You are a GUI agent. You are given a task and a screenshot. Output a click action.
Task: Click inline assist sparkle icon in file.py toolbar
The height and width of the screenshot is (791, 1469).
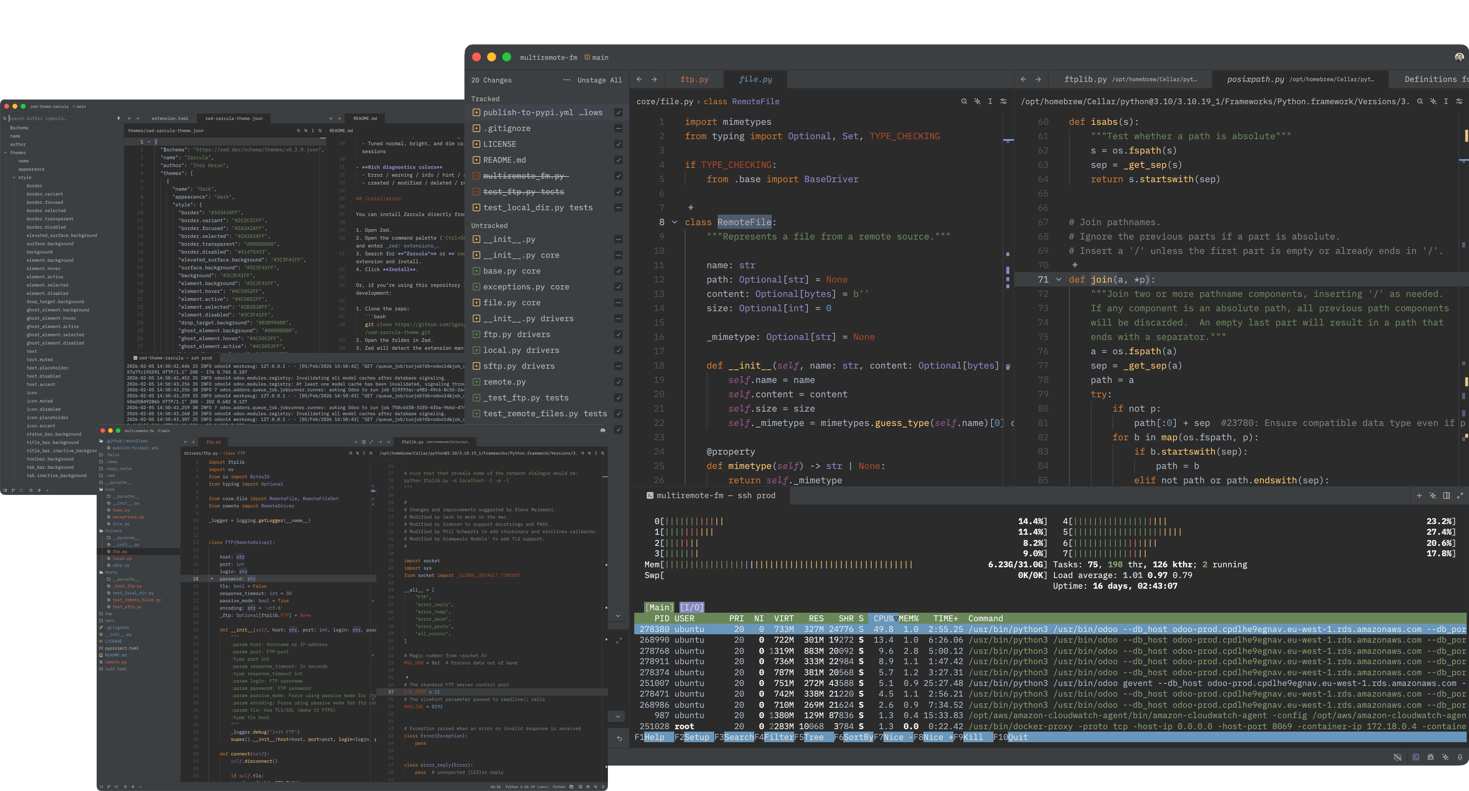977,102
